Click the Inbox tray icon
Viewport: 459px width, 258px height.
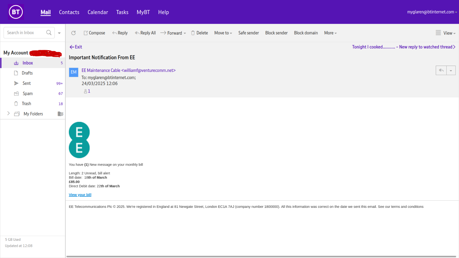[x=16, y=63]
